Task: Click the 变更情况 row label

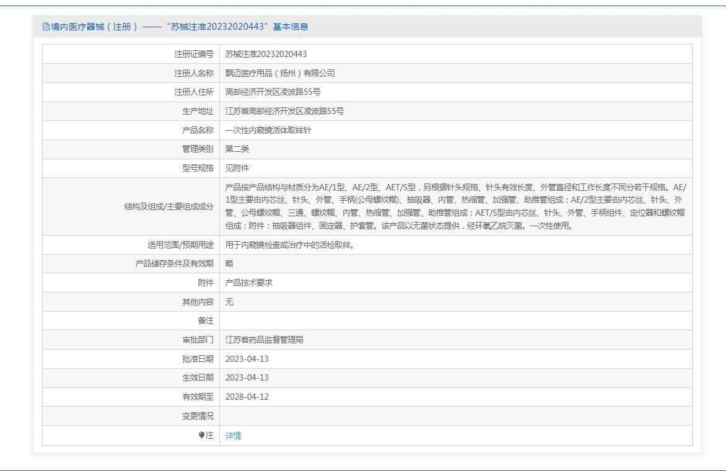Action: click(x=198, y=416)
